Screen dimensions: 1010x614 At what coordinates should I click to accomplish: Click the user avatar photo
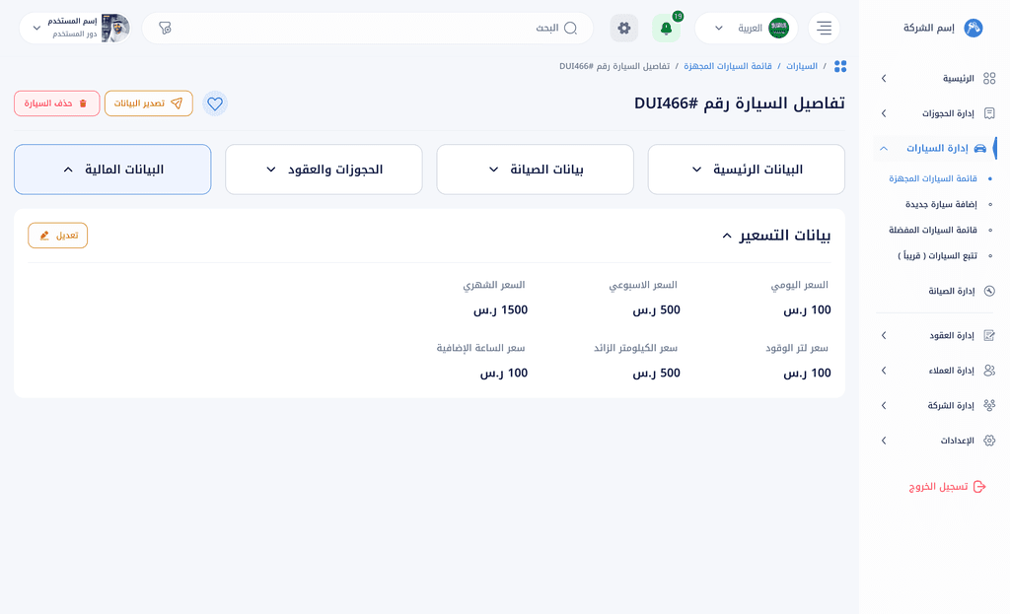(x=116, y=29)
